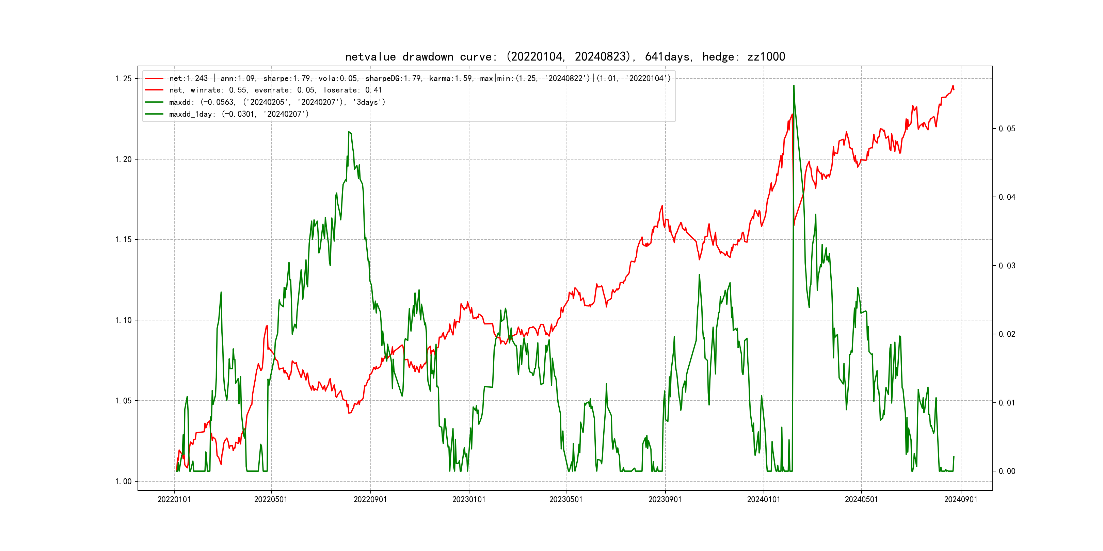1103x551 pixels.
Task: Click the 20240101 x-axis date label
Action: (x=764, y=500)
